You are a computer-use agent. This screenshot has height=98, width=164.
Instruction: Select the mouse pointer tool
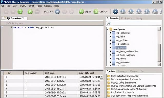116,12
